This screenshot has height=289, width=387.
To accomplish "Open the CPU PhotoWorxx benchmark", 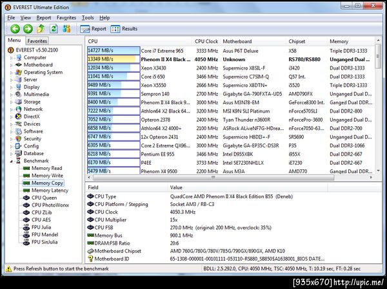I will pyautogui.click(x=50, y=205).
